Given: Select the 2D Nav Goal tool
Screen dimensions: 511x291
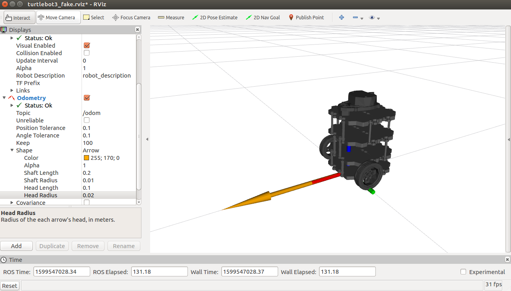Looking at the screenshot, I should coord(262,18).
